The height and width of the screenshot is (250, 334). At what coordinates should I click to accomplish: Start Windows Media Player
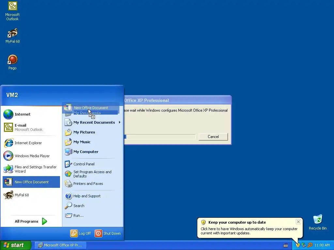pos(31,156)
